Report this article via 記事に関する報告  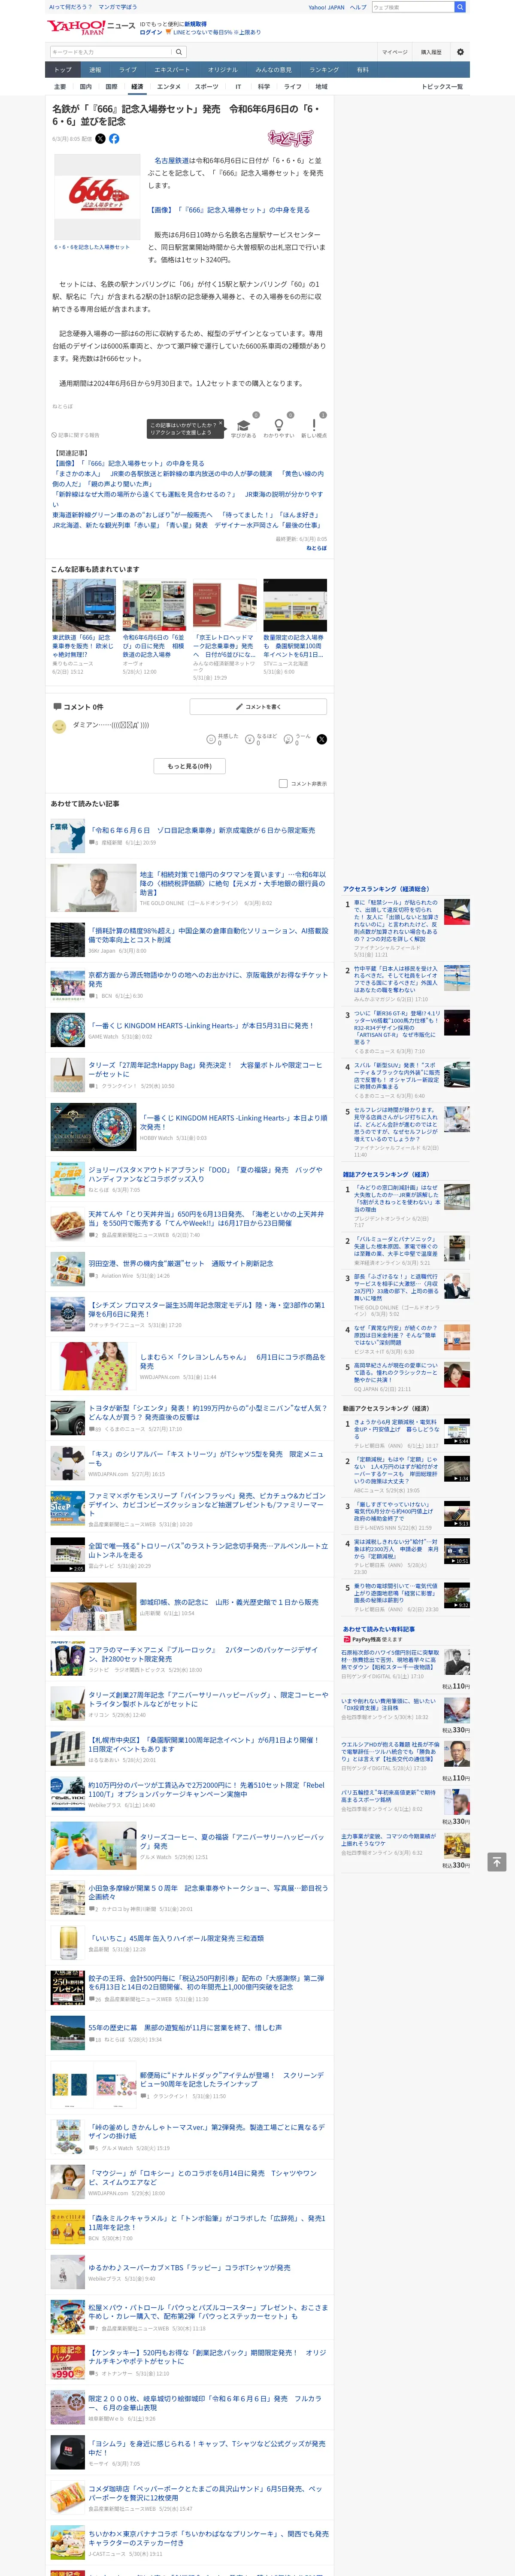[x=76, y=435]
